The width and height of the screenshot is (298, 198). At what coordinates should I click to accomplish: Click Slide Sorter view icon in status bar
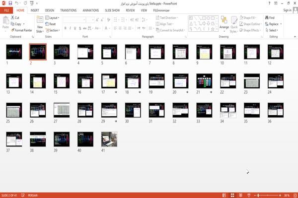click(x=232, y=195)
